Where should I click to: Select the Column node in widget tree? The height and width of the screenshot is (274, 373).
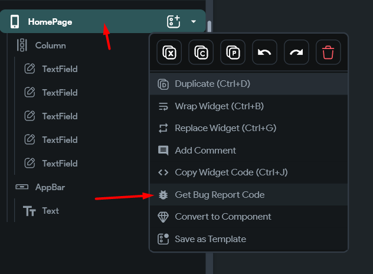point(50,45)
